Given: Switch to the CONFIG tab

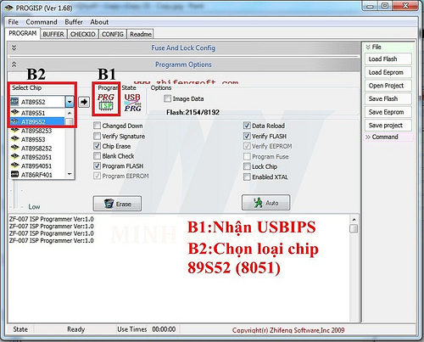Looking at the screenshot, I should pyautogui.click(x=113, y=34).
